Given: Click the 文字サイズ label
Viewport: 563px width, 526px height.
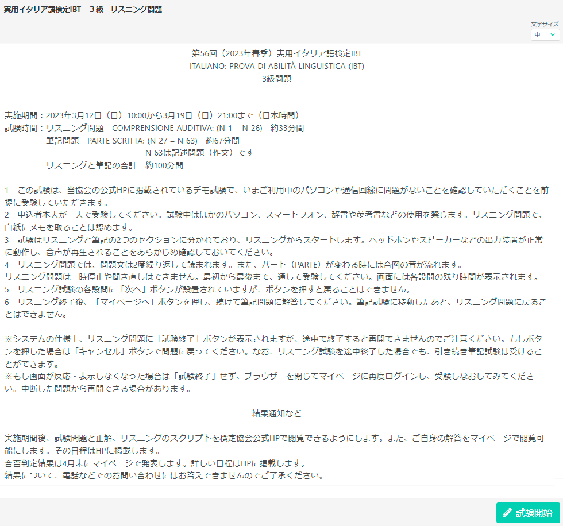Looking at the screenshot, I should pos(545,24).
